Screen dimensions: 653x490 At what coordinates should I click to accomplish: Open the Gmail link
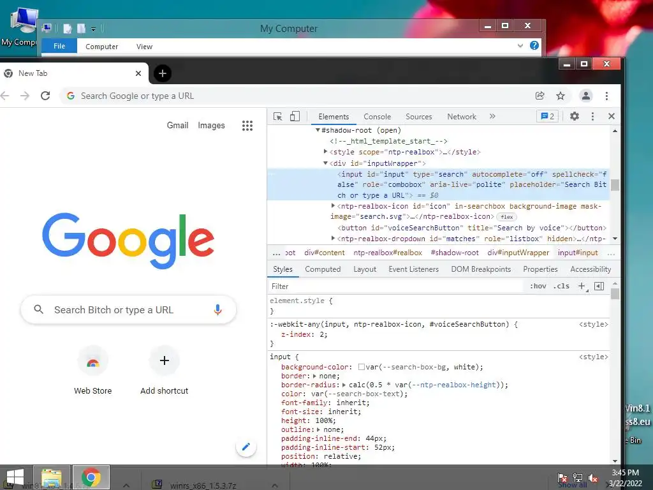click(177, 125)
